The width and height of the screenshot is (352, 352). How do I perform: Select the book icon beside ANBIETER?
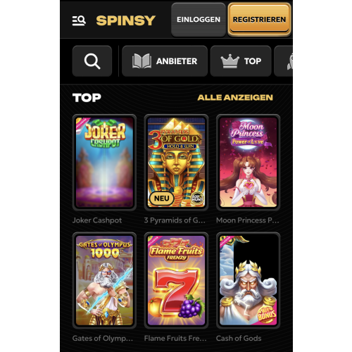click(x=142, y=61)
